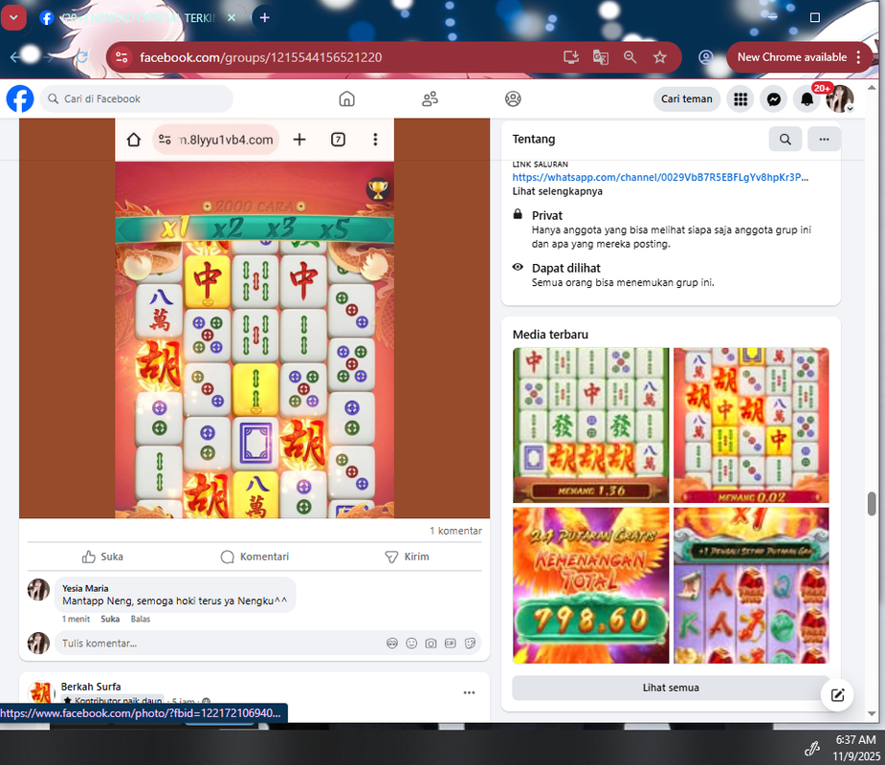Open the MENANG 1.36 mahjong thumbnail
The height and width of the screenshot is (765, 885).
(590, 426)
